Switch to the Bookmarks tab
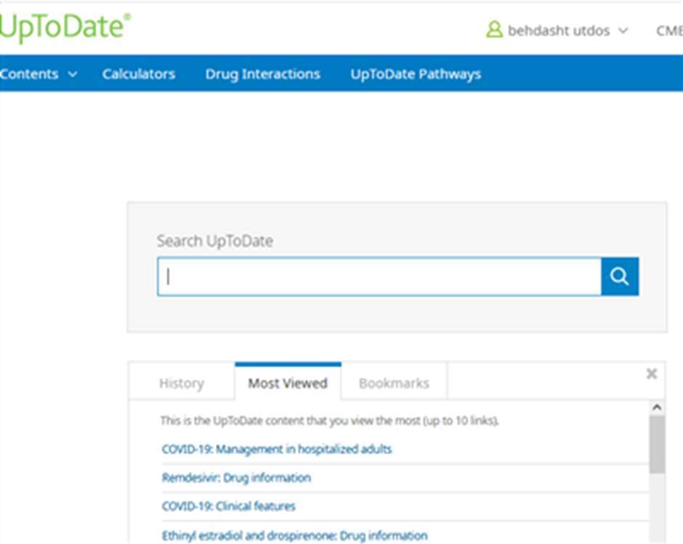683x544 pixels. (x=394, y=383)
